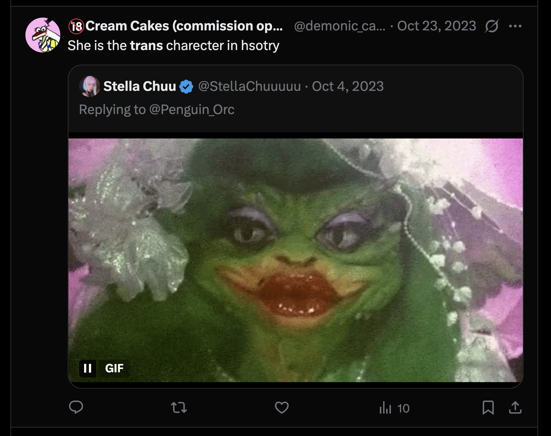The height and width of the screenshot is (436, 551).
Task: Open the Oct 23, 2023 timestamp
Action: [437, 26]
